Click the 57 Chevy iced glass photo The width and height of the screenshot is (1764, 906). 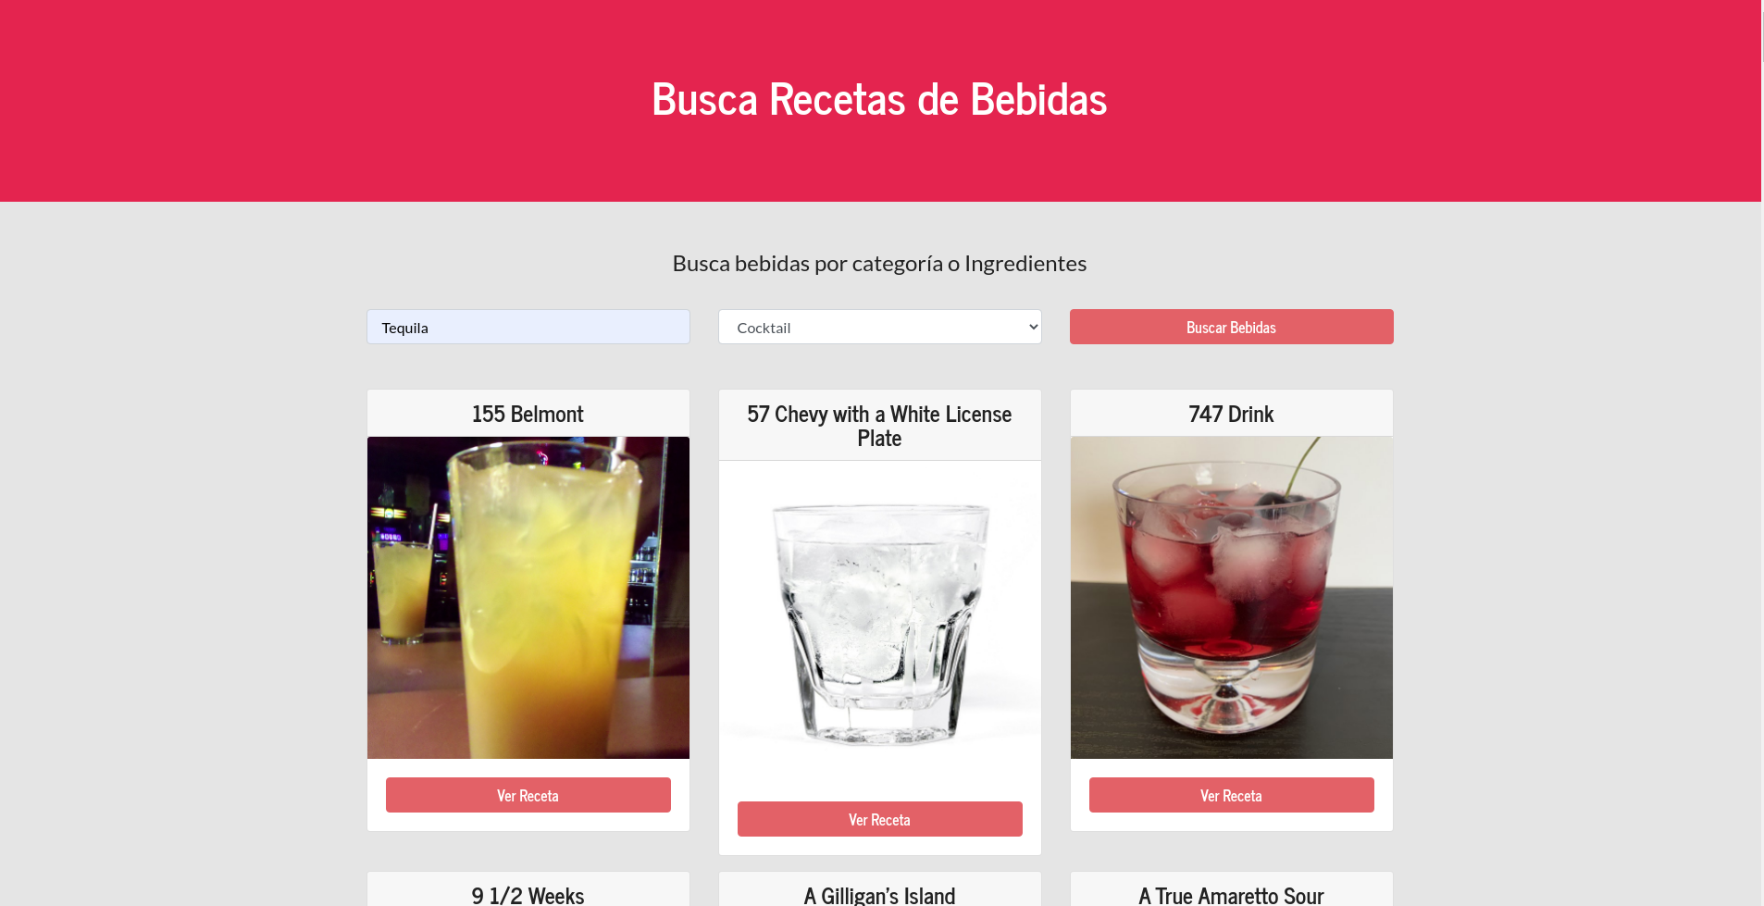coord(879,622)
